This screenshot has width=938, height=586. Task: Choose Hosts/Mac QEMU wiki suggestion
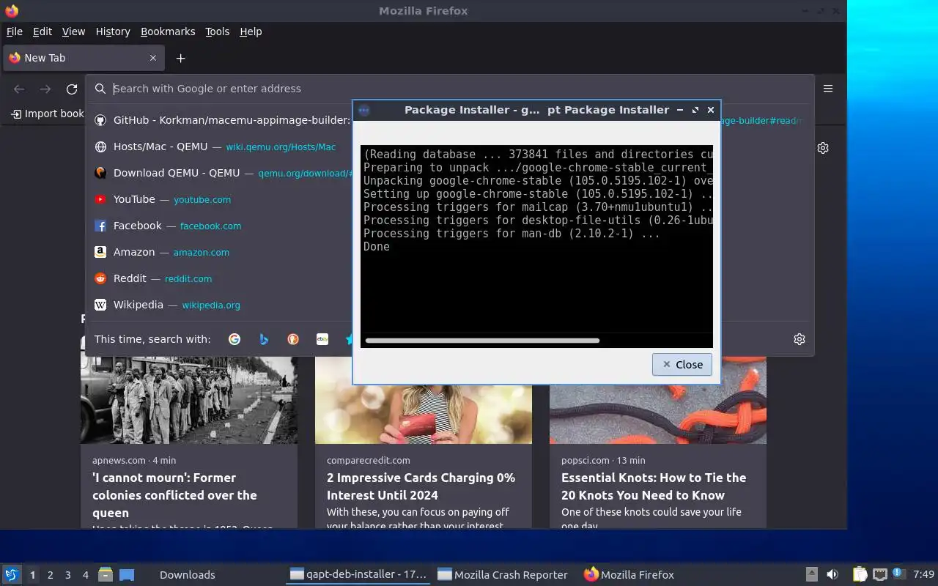click(220, 146)
